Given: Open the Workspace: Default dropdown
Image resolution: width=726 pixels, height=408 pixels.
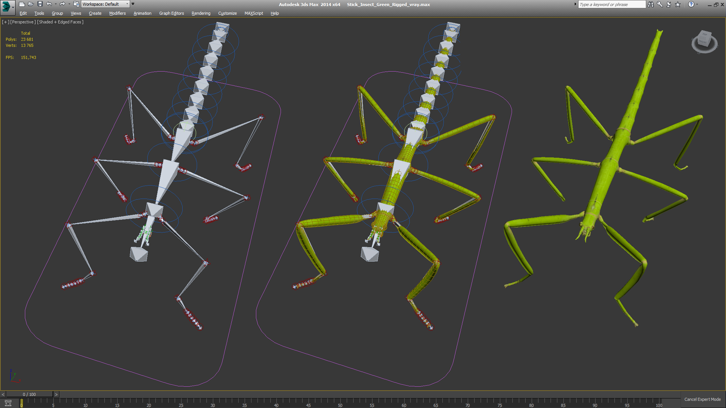Looking at the screenshot, I should [105, 4].
